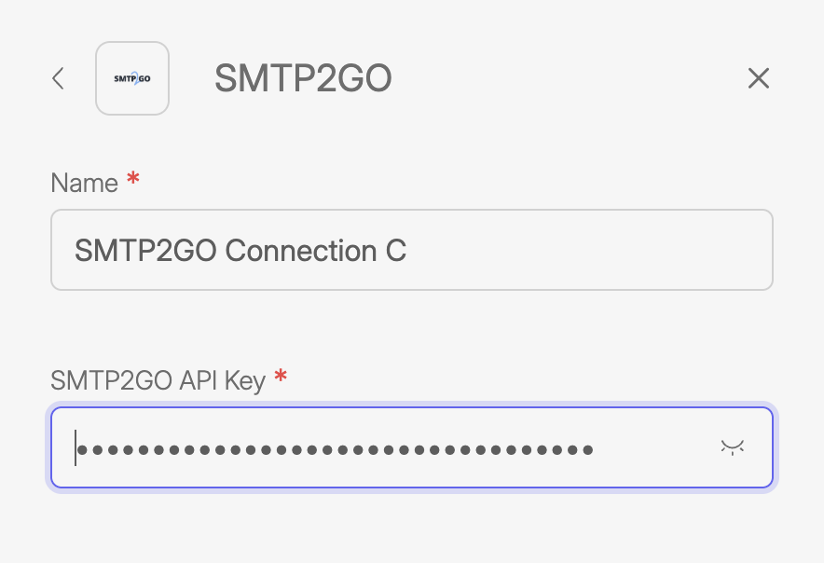Click the text cursor in API Key field

tap(76, 448)
